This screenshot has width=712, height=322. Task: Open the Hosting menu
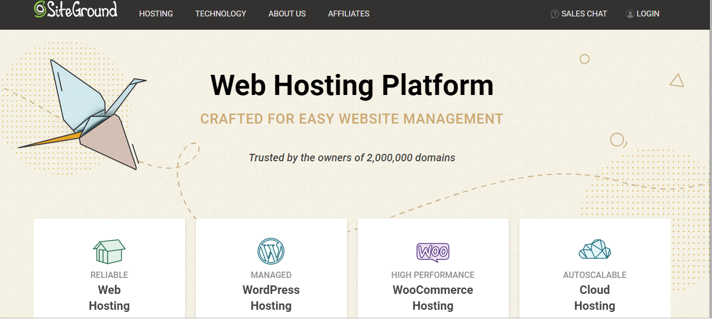pos(156,14)
